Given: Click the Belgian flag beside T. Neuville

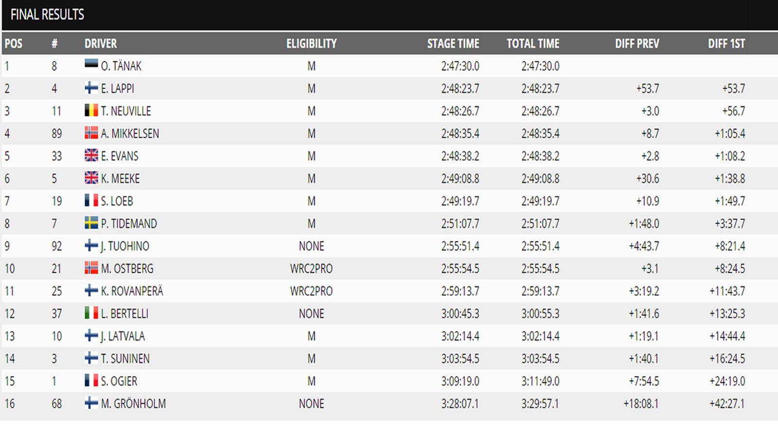Looking at the screenshot, I should coord(91,110).
